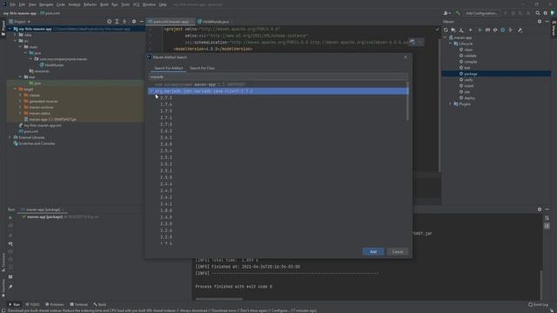
Task: Click the Execute Maven Goal 'm' icon
Action: [x=487, y=30]
